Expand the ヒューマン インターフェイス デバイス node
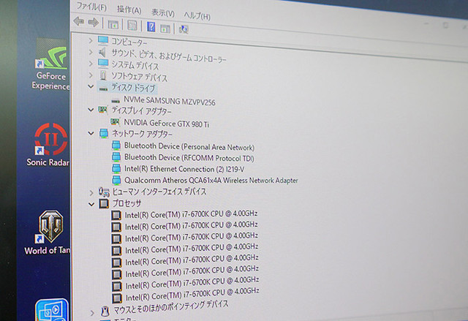The height and width of the screenshot is (321, 468). [91, 193]
